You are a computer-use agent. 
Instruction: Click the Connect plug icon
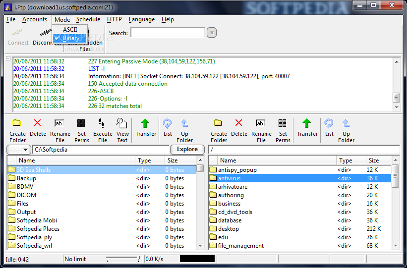coord(17,33)
